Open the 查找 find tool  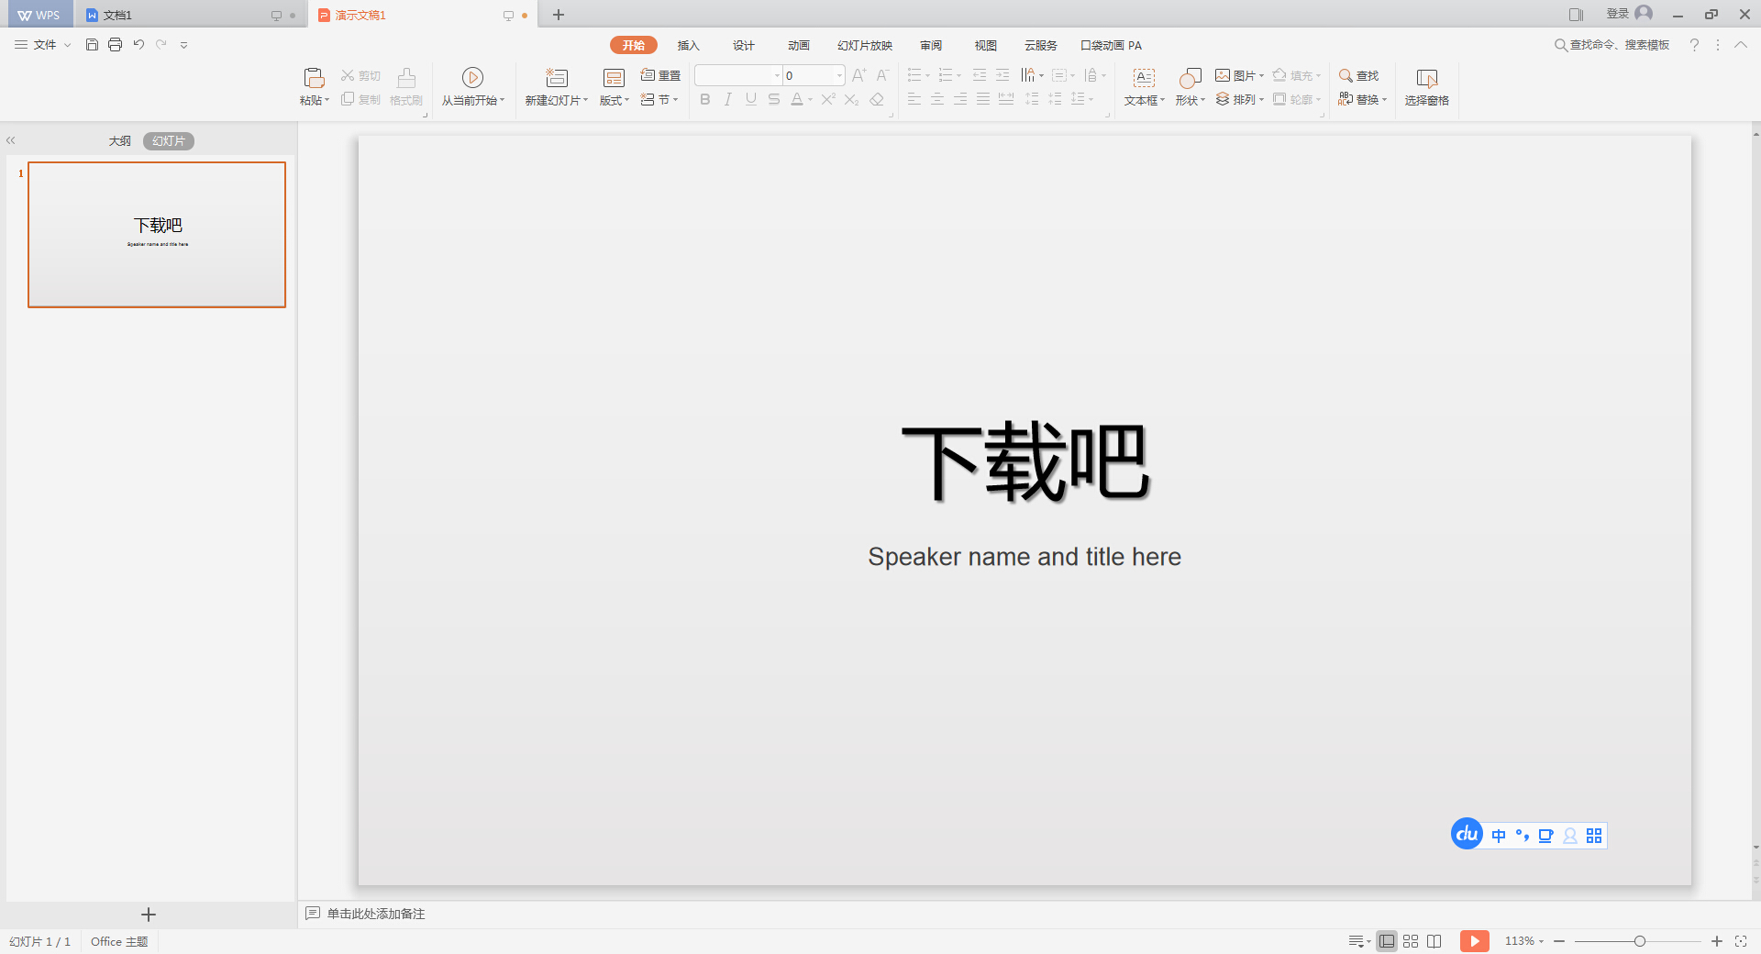(1358, 76)
